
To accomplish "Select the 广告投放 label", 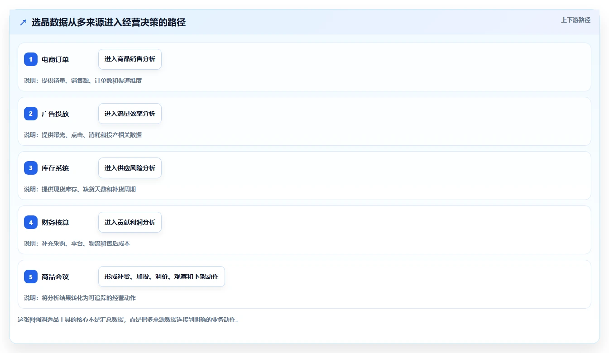I will coord(55,114).
